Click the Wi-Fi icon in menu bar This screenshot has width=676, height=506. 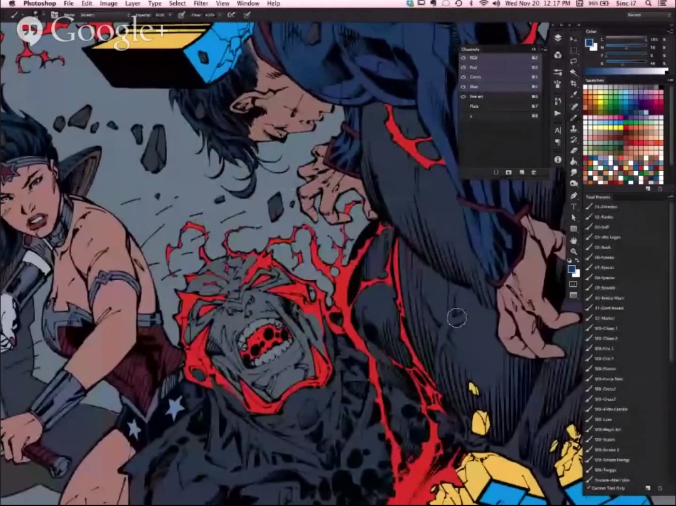click(484, 4)
